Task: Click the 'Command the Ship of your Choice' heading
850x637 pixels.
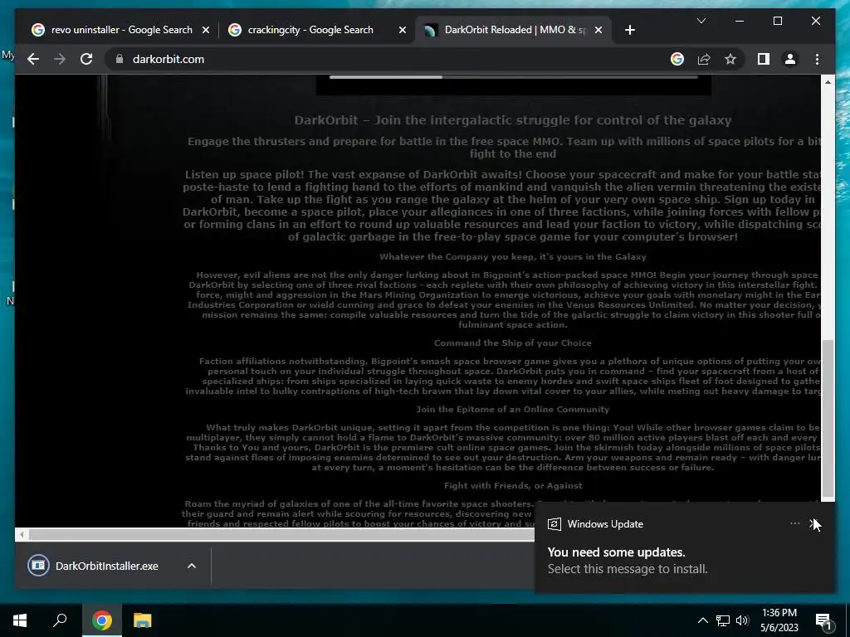Action: coord(512,343)
